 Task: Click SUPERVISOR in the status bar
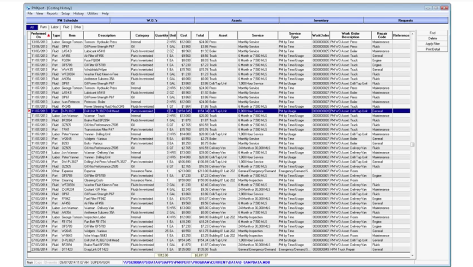click(x=100, y=262)
